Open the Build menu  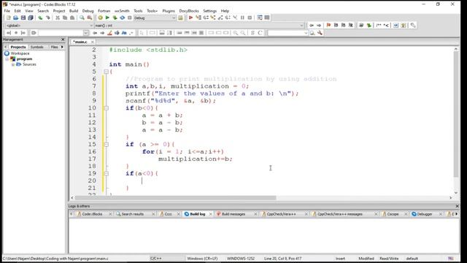click(74, 11)
